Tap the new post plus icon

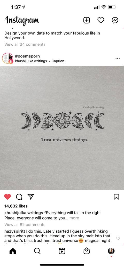87,20
